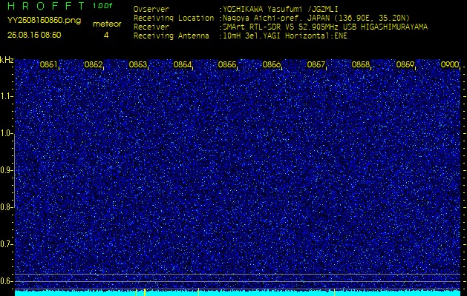This screenshot has height=296, width=467.
Task: Click the 0855 time label
Action: point(227,64)
